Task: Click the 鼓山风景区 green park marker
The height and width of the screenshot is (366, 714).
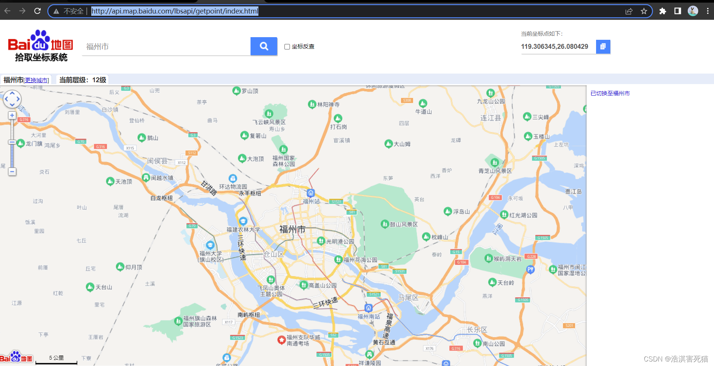Action: (x=385, y=224)
